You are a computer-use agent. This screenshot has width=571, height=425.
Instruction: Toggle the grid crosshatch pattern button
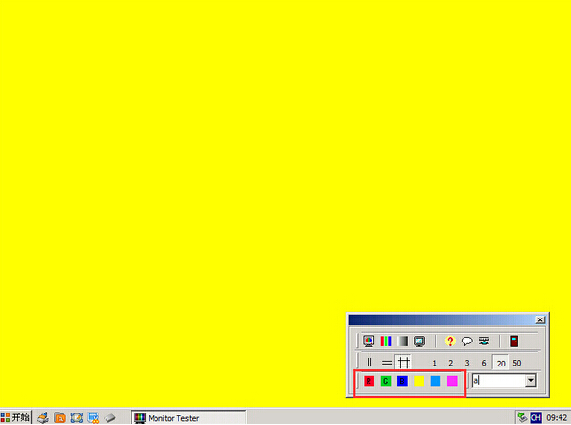coord(403,363)
